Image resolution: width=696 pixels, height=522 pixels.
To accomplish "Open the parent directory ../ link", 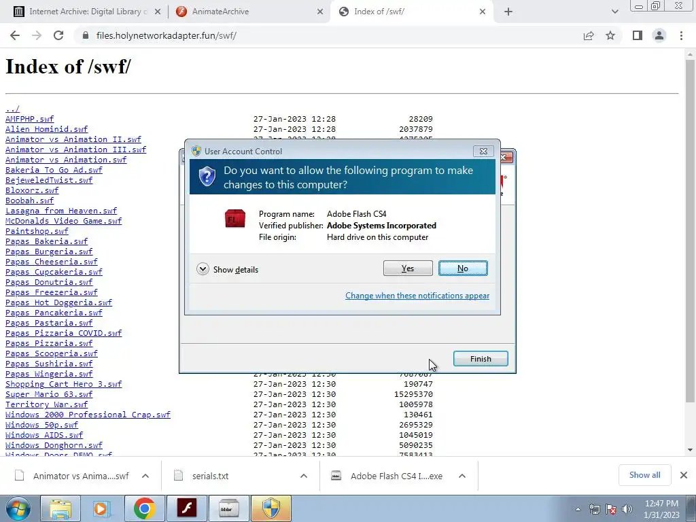I will [x=12, y=109].
